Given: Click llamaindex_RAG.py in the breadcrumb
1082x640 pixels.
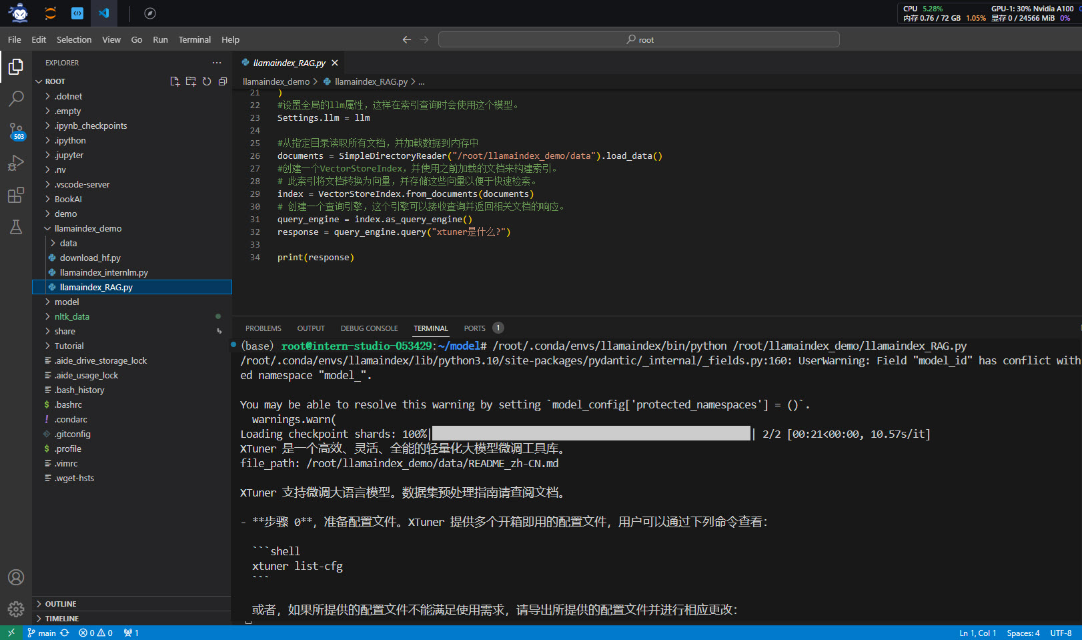Looking at the screenshot, I should [371, 81].
